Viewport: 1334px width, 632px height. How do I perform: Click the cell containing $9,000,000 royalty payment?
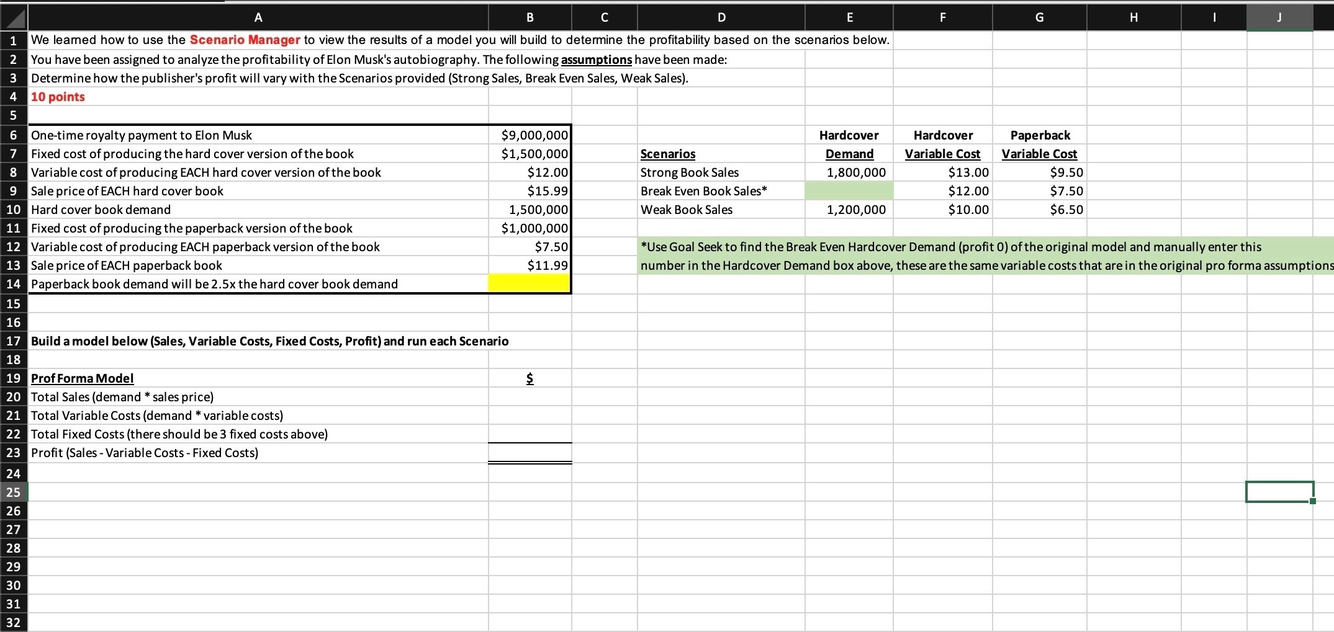coord(529,135)
